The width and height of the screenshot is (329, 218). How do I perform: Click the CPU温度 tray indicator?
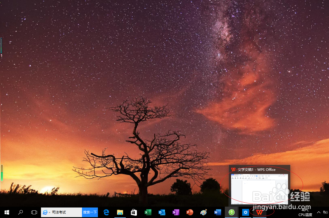pos(305,213)
